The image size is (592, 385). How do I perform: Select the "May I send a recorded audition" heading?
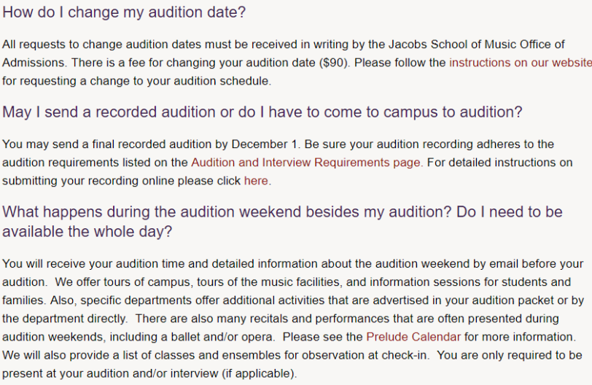(x=262, y=113)
